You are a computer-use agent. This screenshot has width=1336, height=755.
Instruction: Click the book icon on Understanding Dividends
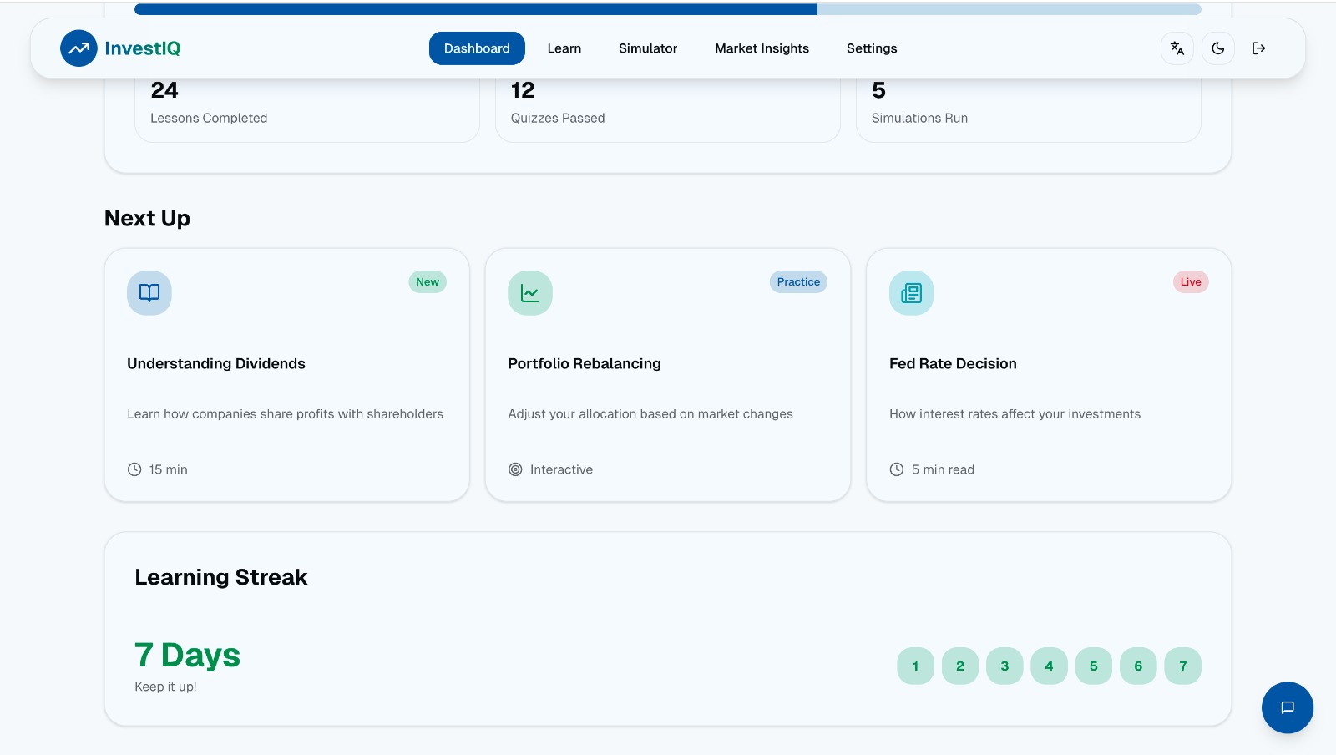(x=149, y=293)
